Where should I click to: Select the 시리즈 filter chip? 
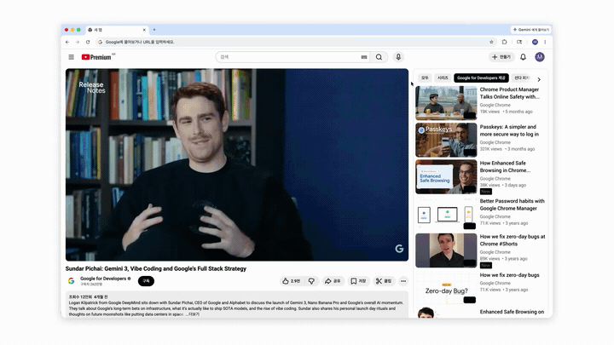(443, 78)
